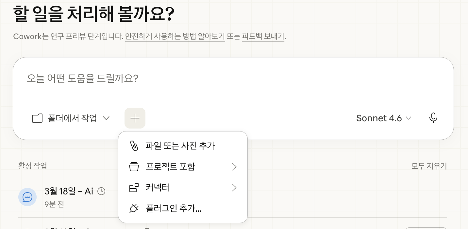Viewport: 468px width, 229px height.
Task: Click the connector puzzle icon beside 커넥터
Action: point(134,188)
